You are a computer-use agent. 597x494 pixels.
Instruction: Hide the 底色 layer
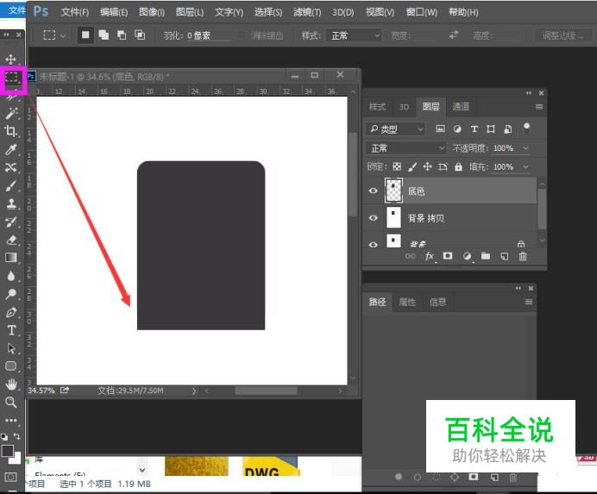point(373,191)
